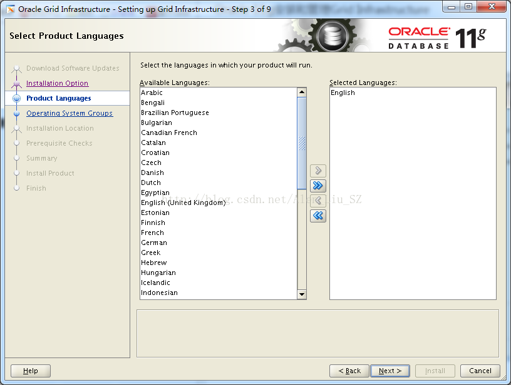Click the remove-all-languages double left arrow
The image size is (511, 385).
pos(318,215)
